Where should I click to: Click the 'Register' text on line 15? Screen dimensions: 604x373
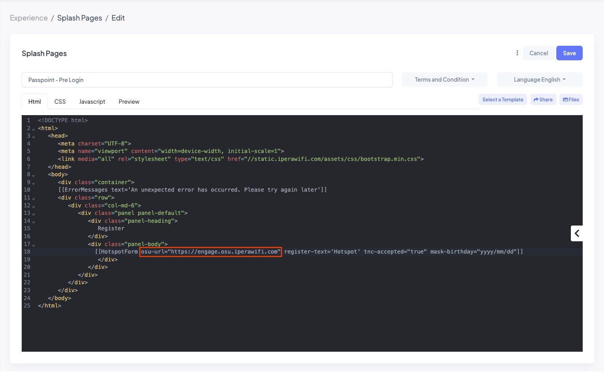tap(111, 228)
